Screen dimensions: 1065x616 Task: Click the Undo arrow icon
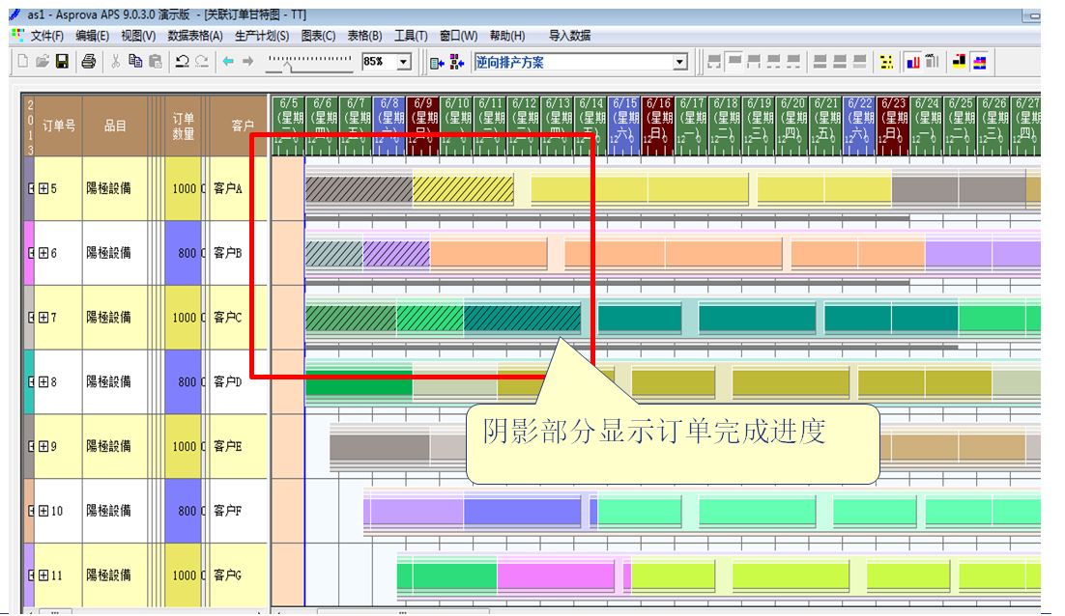[x=182, y=62]
